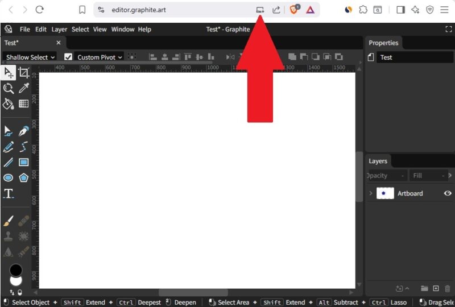Hide the Artboard layer with eye icon
The height and width of the screenshot is (307, 455).
(x=448, y=193)
